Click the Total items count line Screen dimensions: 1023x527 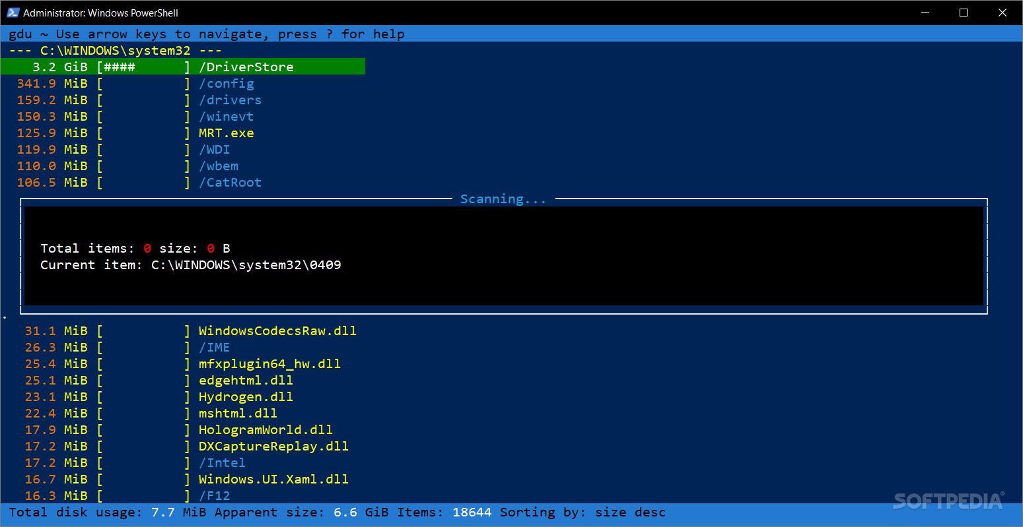135,248
